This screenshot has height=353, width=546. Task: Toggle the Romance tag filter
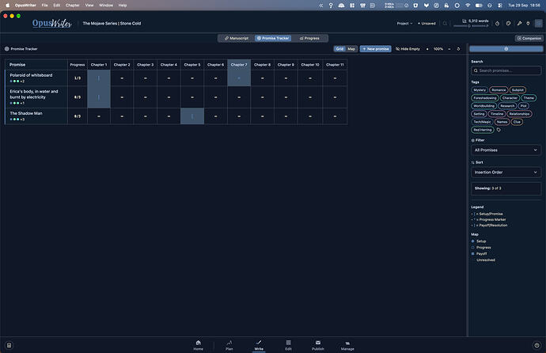[x=499, y=89]
